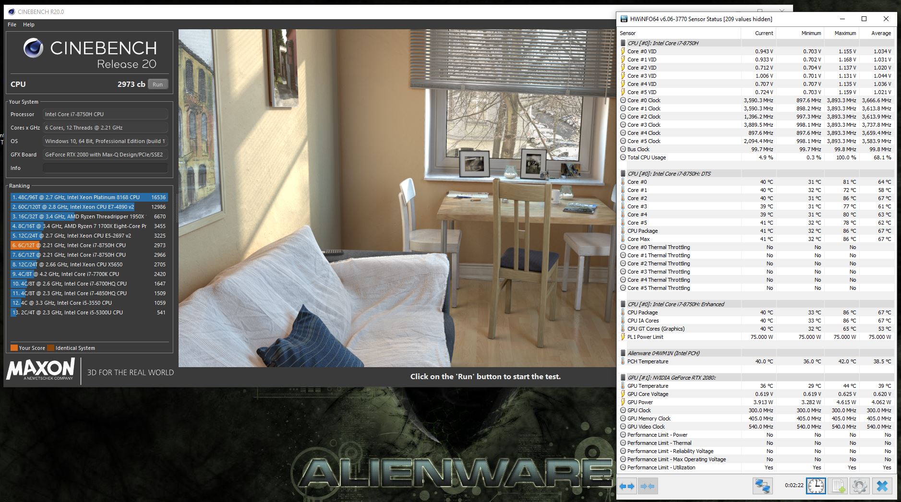This screenshot has width=901, height=502.
Task: Click the Current column header
Action: (x=758, y=33)
